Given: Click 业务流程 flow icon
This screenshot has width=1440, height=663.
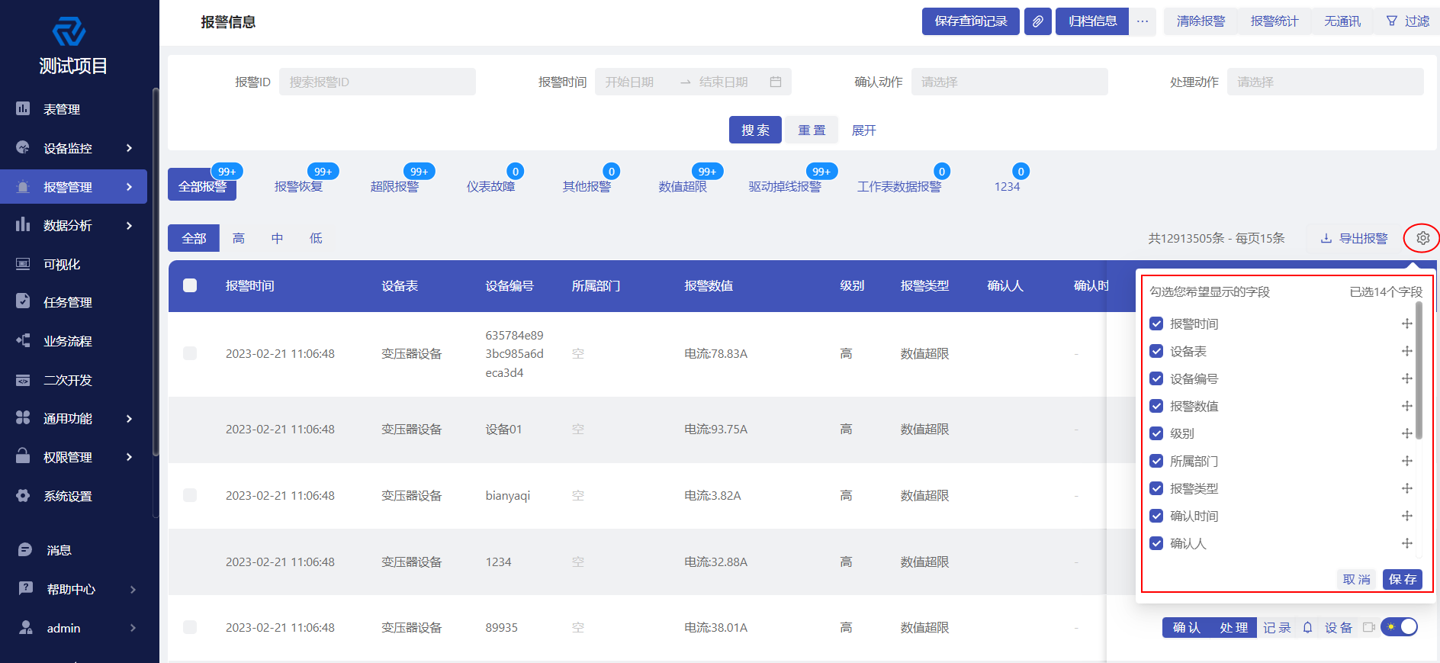Looking at the screenshot, I should tap(23, 340).
